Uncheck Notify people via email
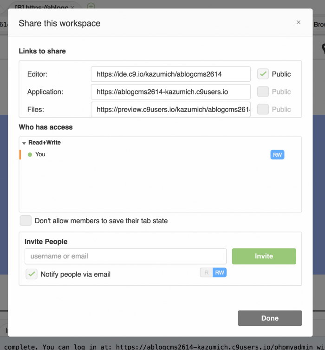 32,274
